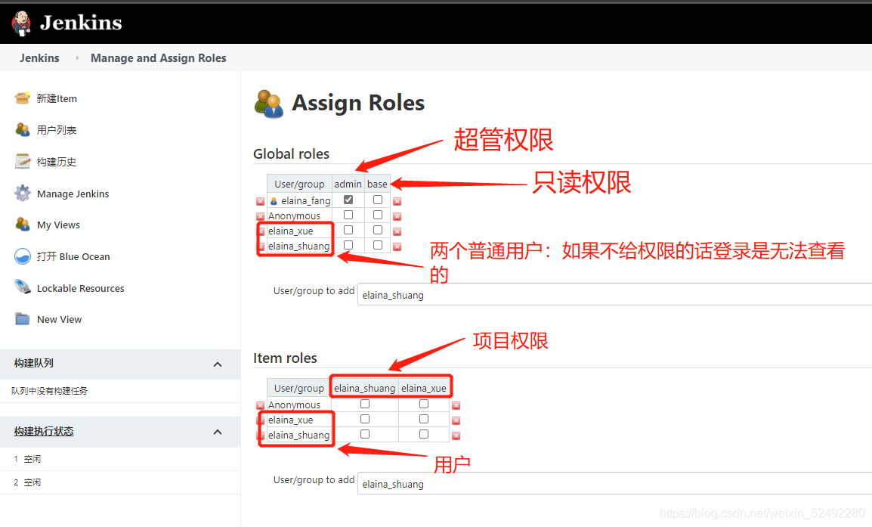Open the 构建执行状态 link

(x=44, y=431)
